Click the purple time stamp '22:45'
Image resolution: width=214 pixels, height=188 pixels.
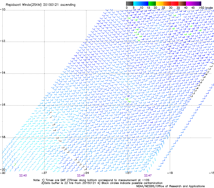pyautogui.click(x=23, y=176)
